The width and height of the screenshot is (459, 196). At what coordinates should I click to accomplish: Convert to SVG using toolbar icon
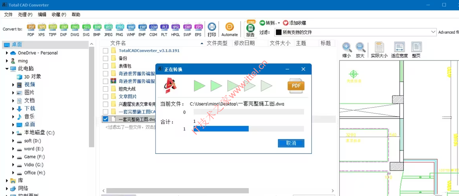[x=86, y=29]
